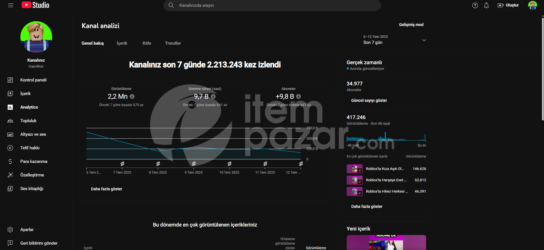The width and height of the screenshot is (544, 250).
Task: Select the İzlenme süresi (saat) metric card
Action: coord(205,97)
